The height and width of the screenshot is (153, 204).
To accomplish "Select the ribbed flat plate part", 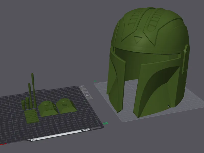I will click(32, 116).
